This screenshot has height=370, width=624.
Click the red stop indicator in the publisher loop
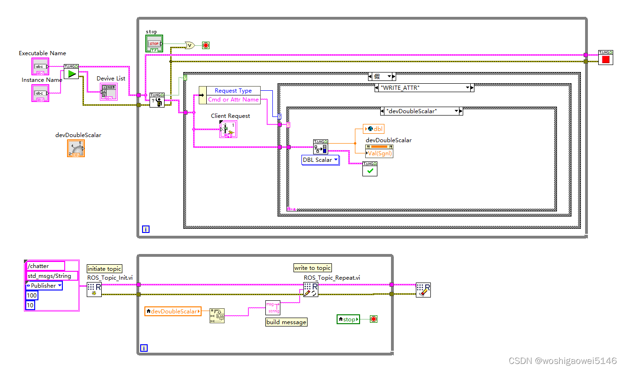374,319
